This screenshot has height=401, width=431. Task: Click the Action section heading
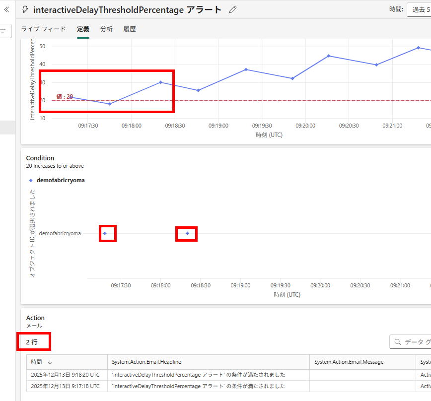[x=35, y=318]
